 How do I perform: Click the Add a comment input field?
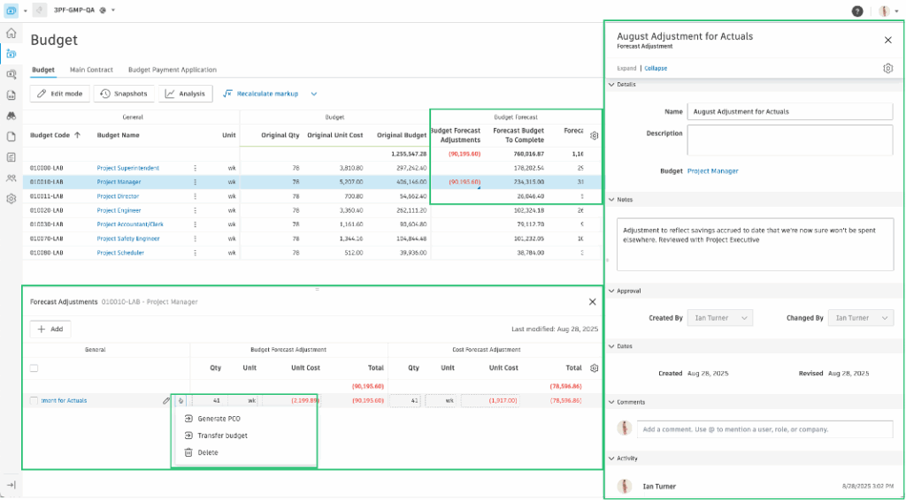[x=764, y=429]
